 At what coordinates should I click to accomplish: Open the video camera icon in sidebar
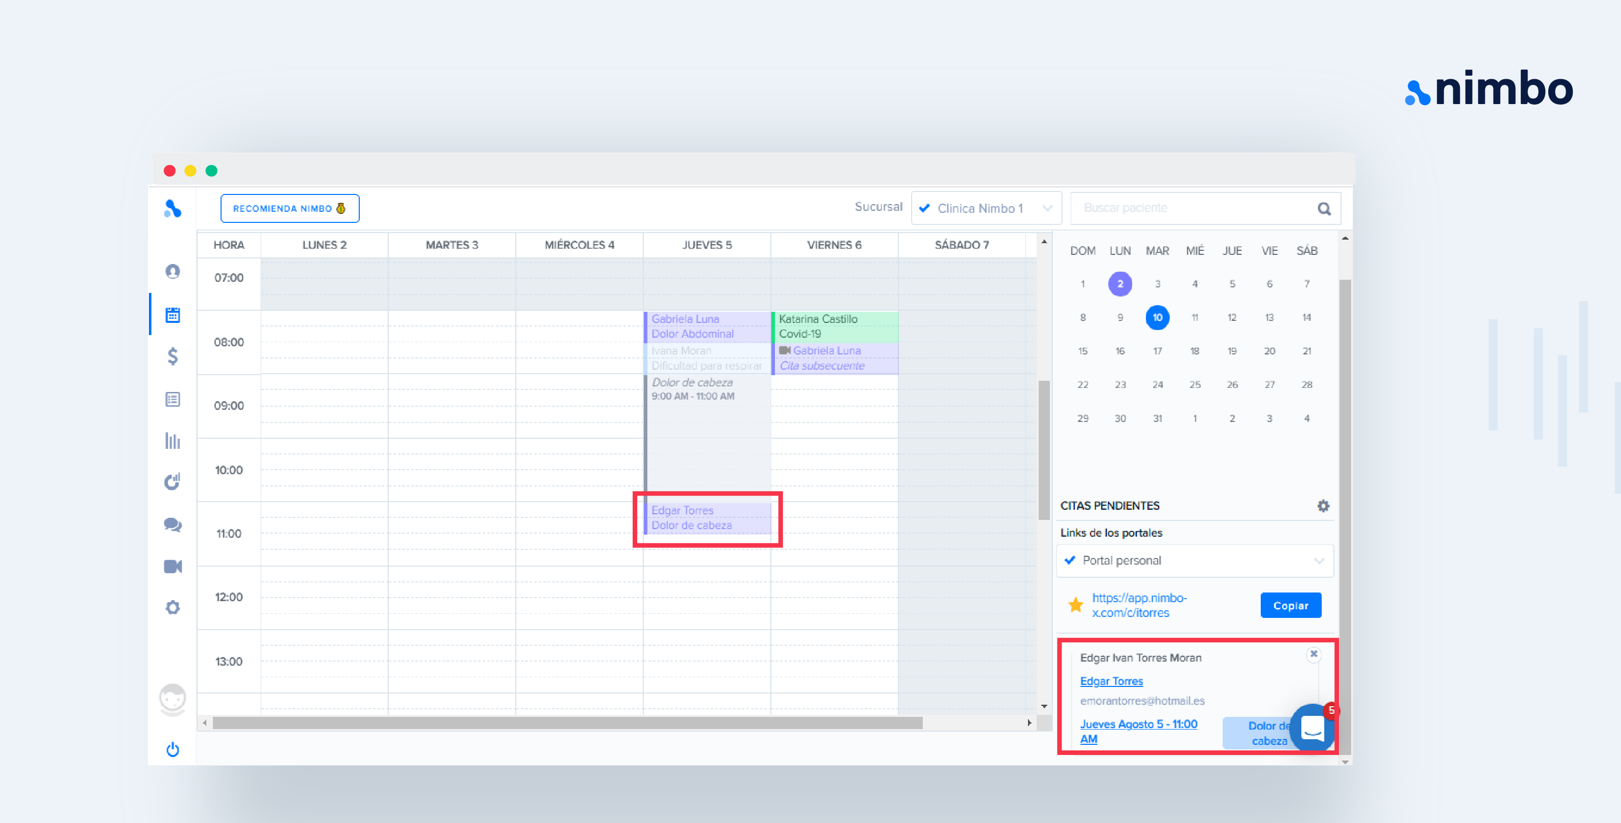(x=172, y=567)
